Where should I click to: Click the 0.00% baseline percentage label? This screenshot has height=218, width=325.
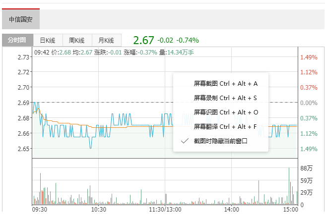(309, 103)
